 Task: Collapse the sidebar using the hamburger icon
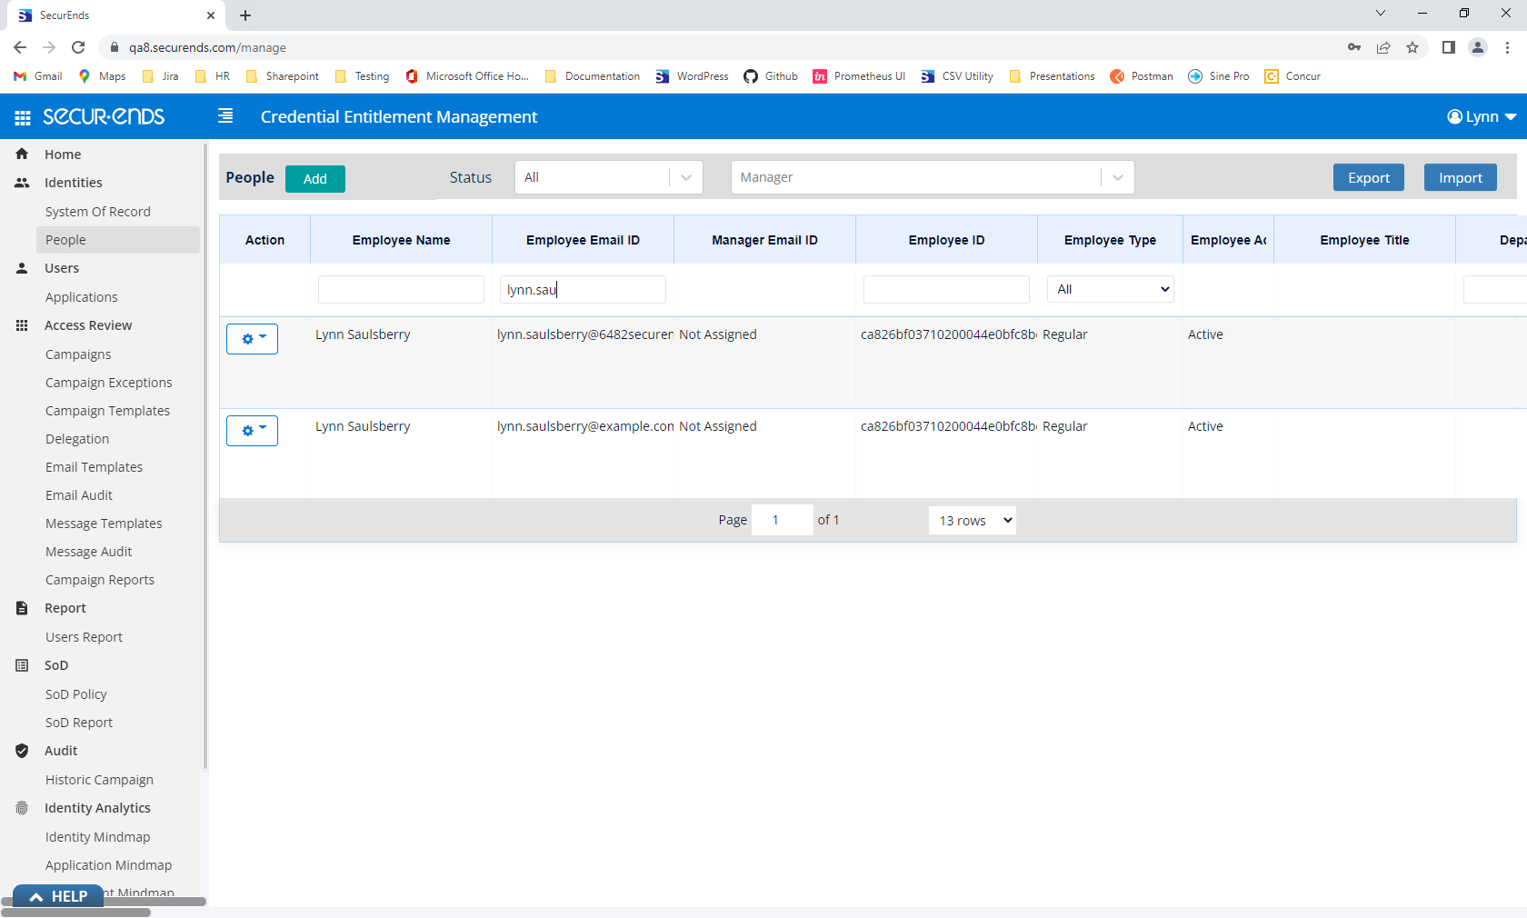pos(224,116)
